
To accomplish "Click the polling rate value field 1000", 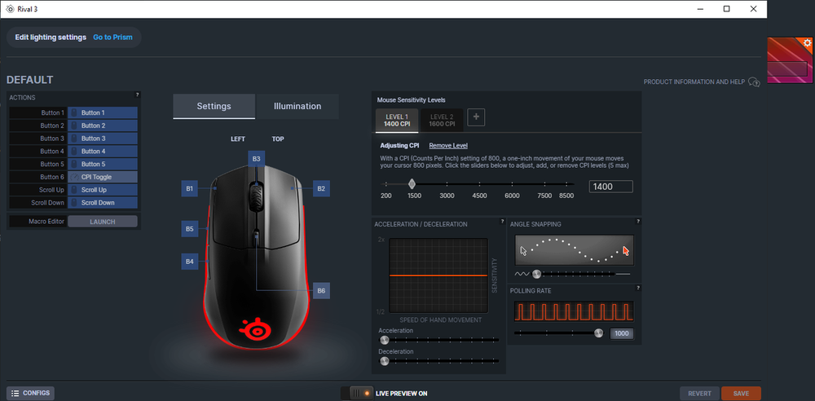I will point(622,333).
